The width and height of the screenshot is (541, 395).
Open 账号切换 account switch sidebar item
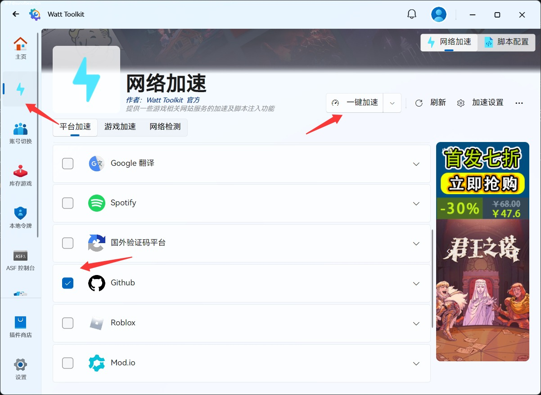click(x=21, y=133)
